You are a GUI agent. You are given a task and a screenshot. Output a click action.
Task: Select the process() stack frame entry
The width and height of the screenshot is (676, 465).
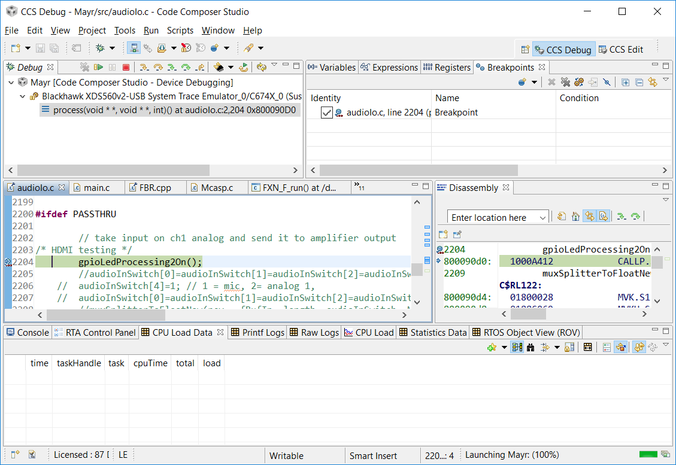point(174,110)
